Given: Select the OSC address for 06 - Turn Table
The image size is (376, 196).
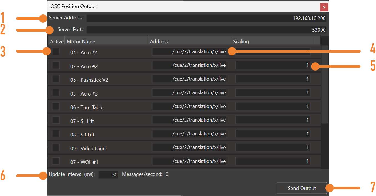Looking at the screenshot, I should pos(190,106).
